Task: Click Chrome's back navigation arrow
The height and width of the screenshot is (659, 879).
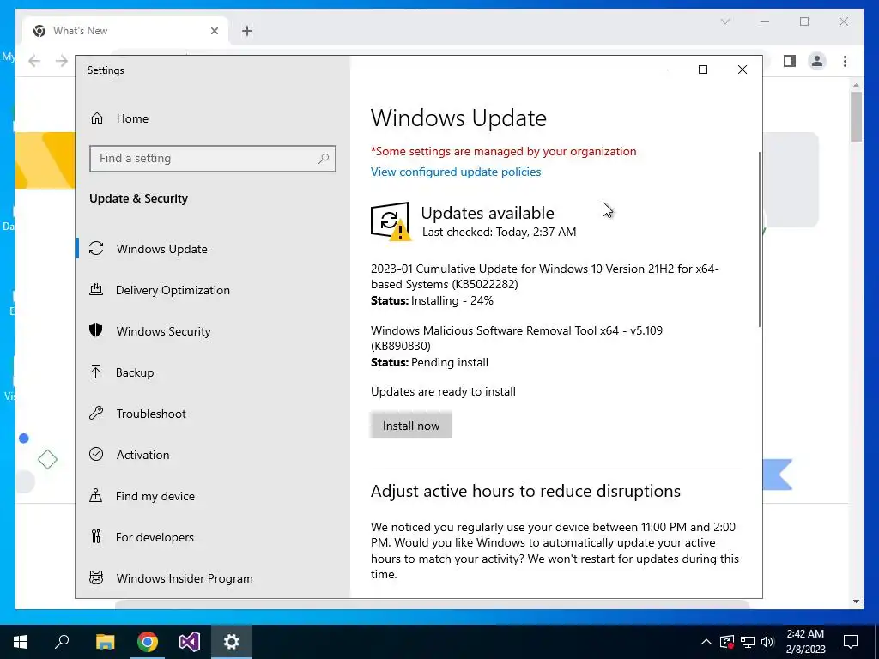Action: (x=34, y=61)
